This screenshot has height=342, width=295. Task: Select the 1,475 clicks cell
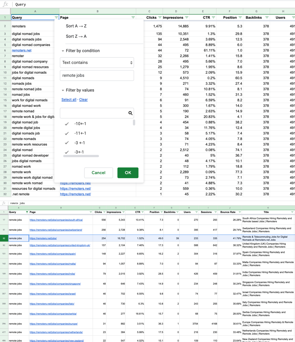click(150, 26)
